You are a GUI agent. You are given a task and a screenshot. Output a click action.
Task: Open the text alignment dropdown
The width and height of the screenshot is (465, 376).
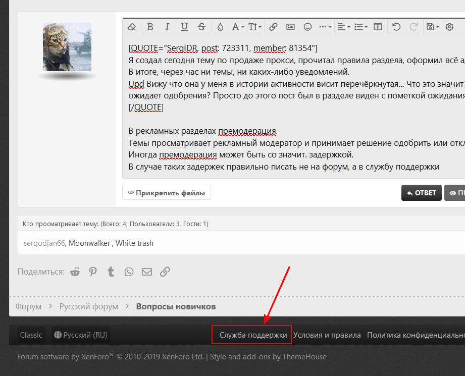click(344, 27)
